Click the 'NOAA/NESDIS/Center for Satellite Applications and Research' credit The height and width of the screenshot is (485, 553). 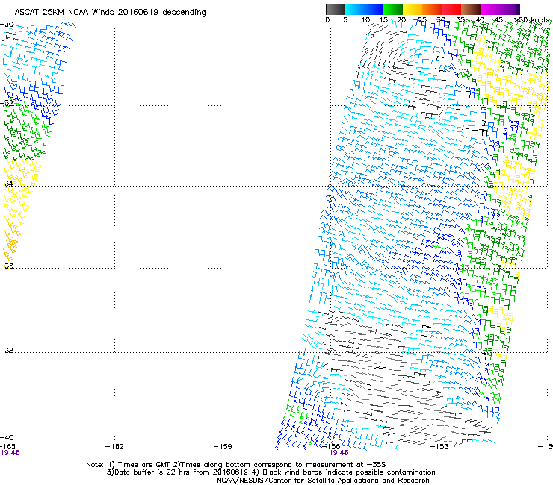[323, 481]
